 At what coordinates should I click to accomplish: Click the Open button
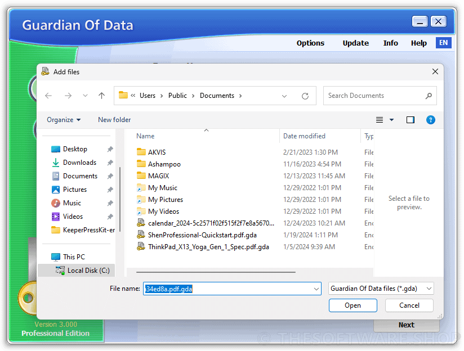coord(353,305)
